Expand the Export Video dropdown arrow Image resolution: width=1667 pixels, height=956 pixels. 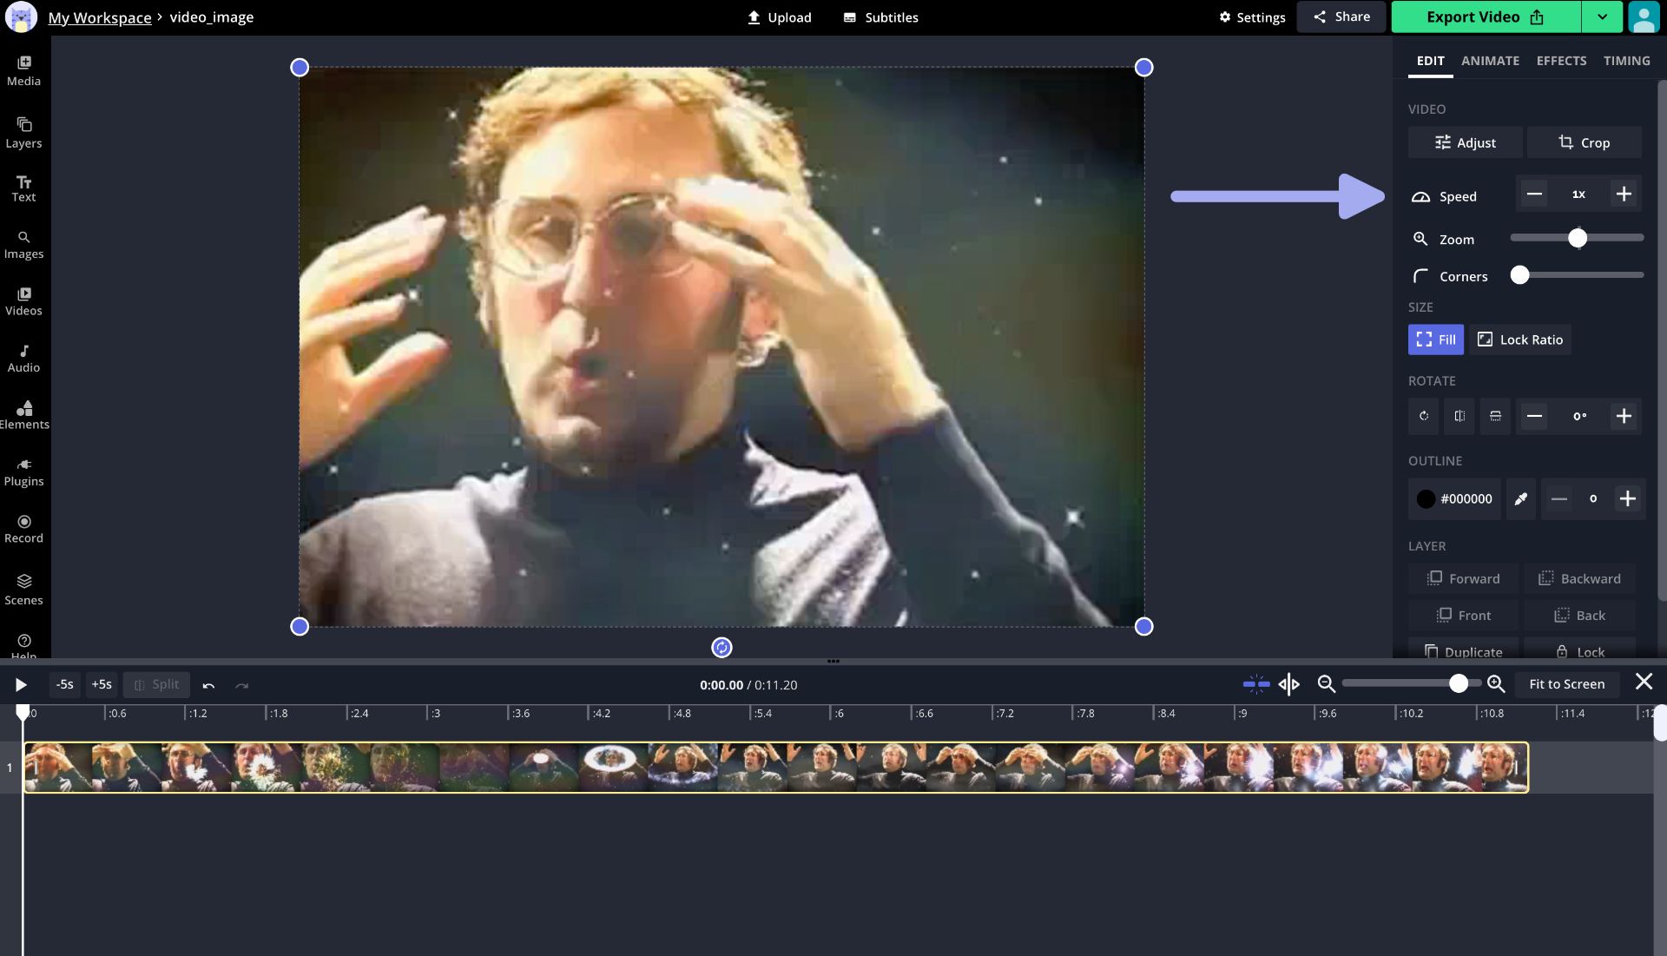[x=1602, y=16]
